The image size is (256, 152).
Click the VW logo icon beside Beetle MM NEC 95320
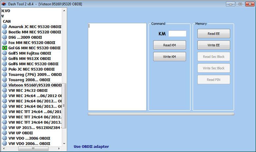pos(5,32)
